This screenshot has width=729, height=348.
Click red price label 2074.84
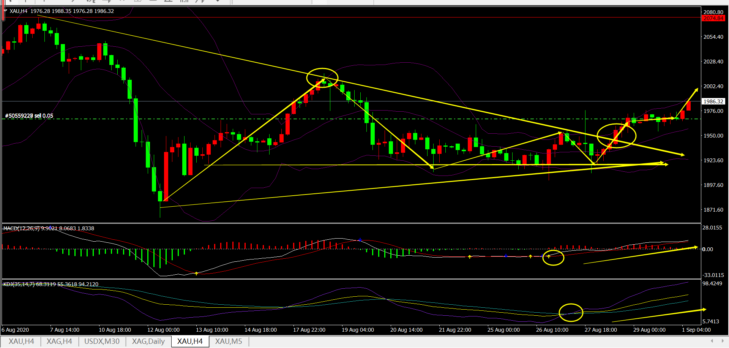(713, 18)
